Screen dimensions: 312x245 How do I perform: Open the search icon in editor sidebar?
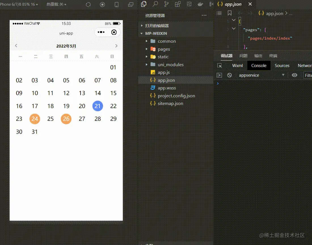[155, 4]
